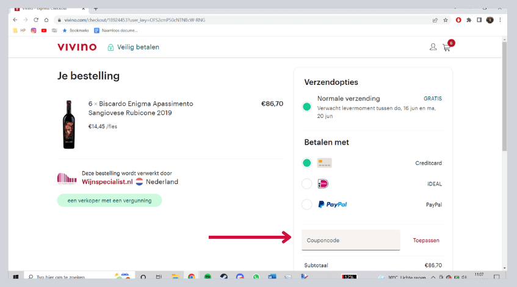
Task: Open the browser home page icon
Action: pos(46,20)
